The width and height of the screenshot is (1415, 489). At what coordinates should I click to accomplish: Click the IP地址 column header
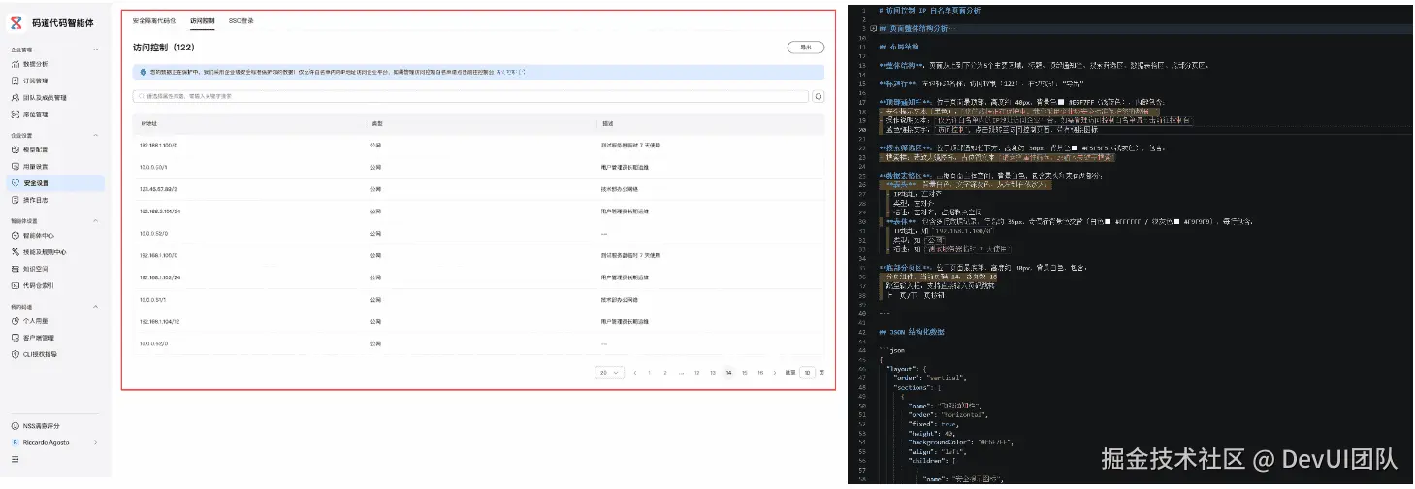(x=148, y=123)
